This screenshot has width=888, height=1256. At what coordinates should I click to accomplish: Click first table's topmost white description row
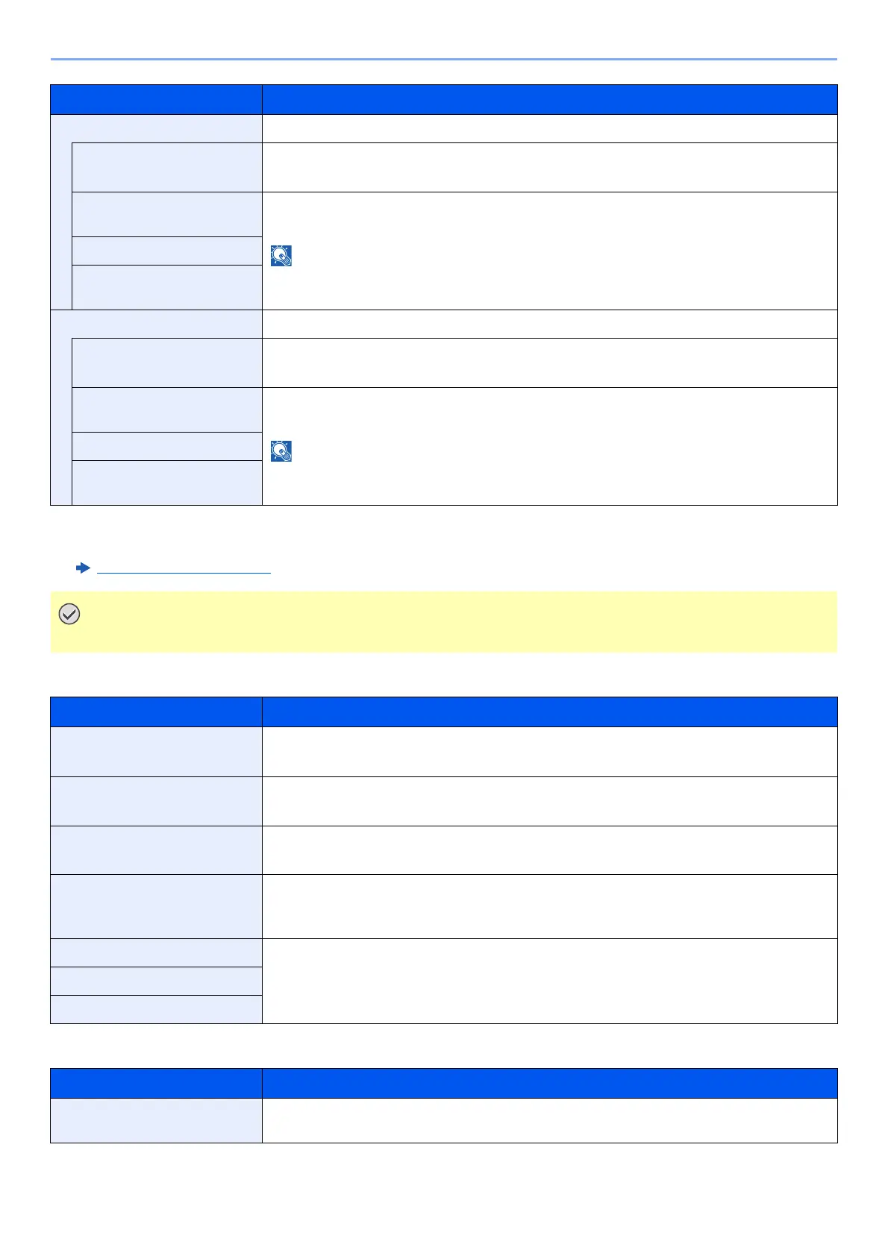[550, 128]
